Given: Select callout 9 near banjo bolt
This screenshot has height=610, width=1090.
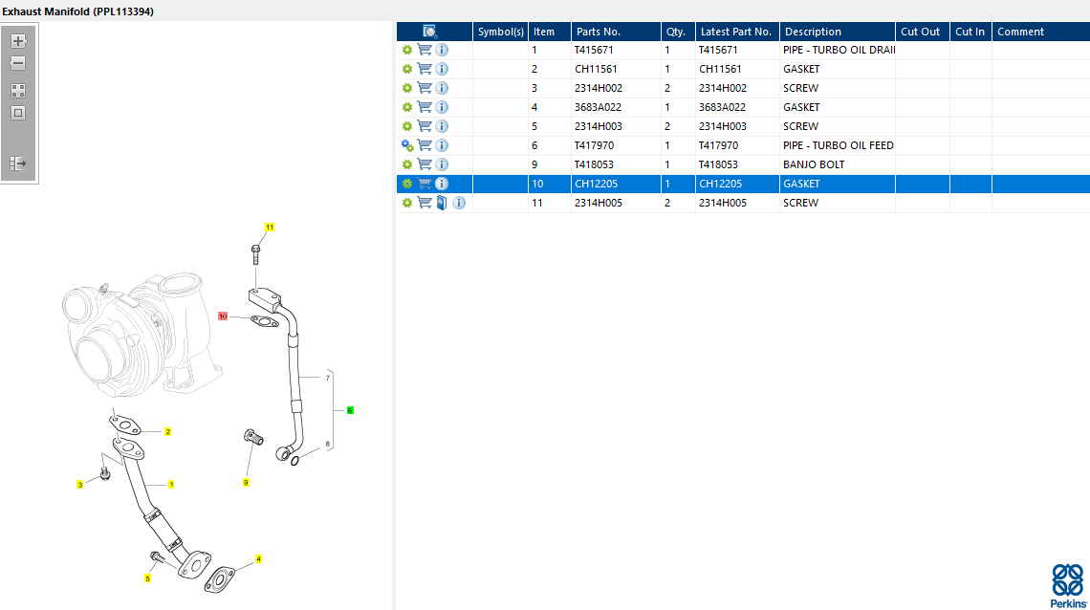Looking at the screenshot, I should tap(246, 482).
